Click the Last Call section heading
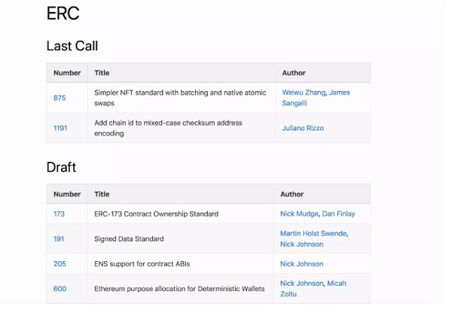Image resolution: width=452 pixels, height=313 pixels. (x=72, y=46)
